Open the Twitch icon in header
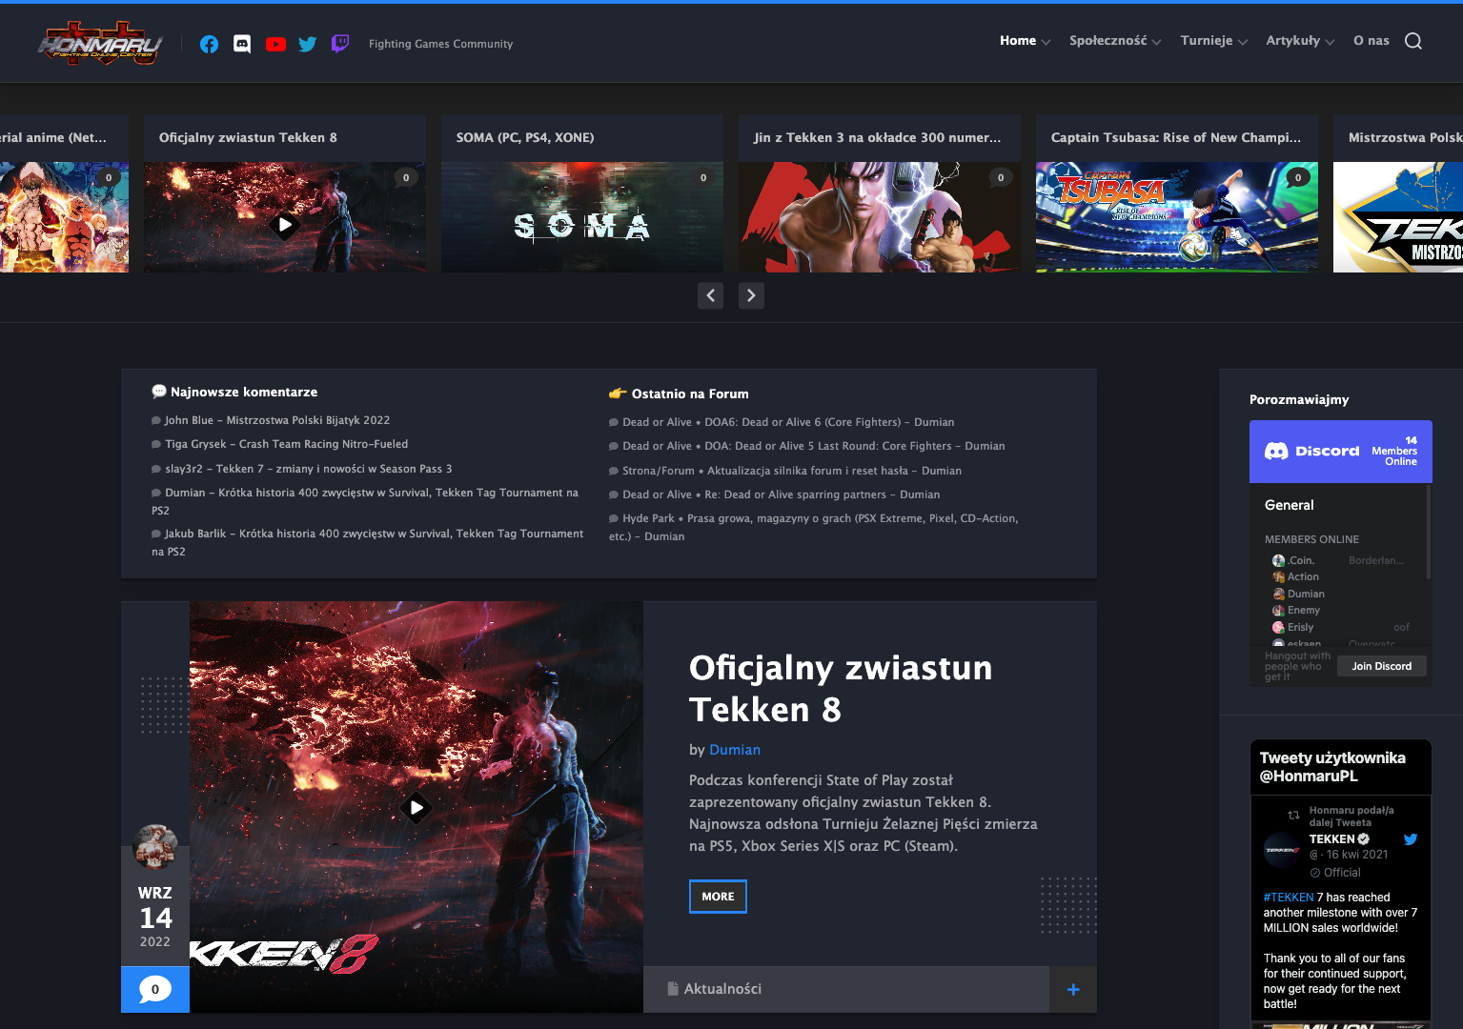Image resolution: width=1463 pixels, height=1029 pixels. pyautogui.click(x=340, y=44)
